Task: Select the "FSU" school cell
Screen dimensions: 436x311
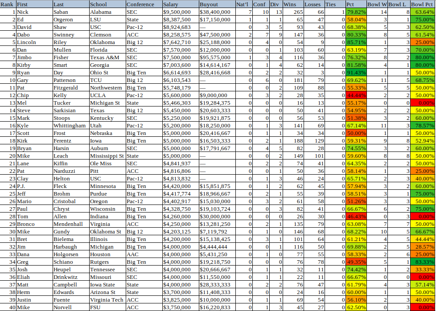Action: (x=107, y=307)
